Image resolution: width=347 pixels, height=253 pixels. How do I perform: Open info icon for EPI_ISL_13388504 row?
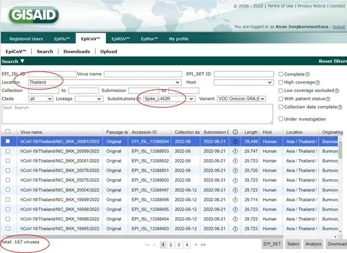[235, 142]
